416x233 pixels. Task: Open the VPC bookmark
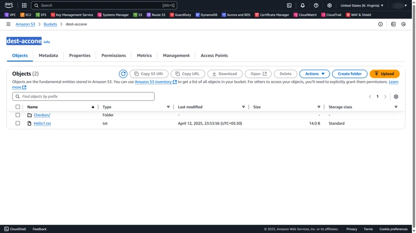(x=10, y=15)
